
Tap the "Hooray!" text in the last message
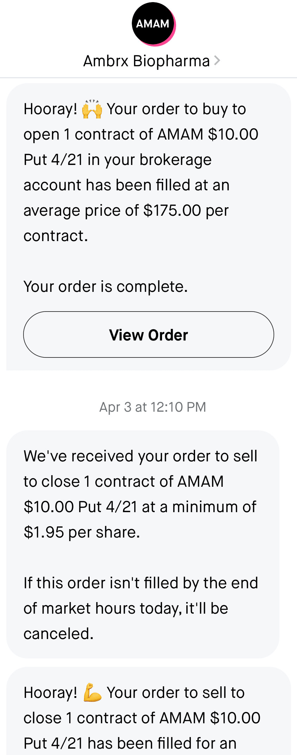(x=50, y=693)
